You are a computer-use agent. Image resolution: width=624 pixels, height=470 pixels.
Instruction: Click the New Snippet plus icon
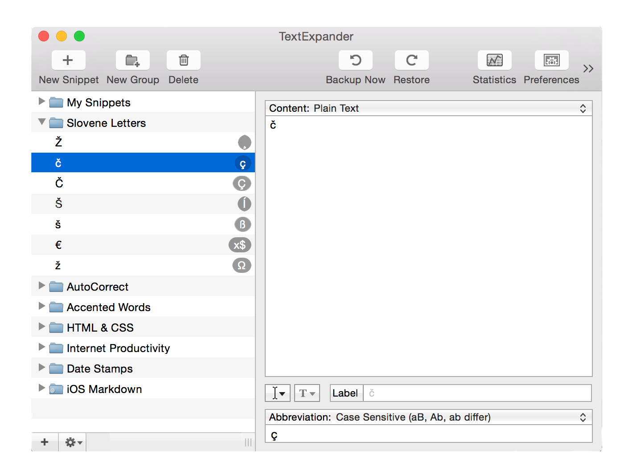(x=68, y=61)
